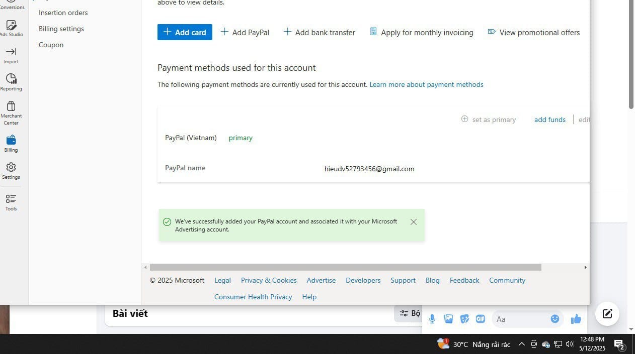This screenshot has height=354, width=635.
Task: Show hidden system tray icons
Action: coord(522,344)
